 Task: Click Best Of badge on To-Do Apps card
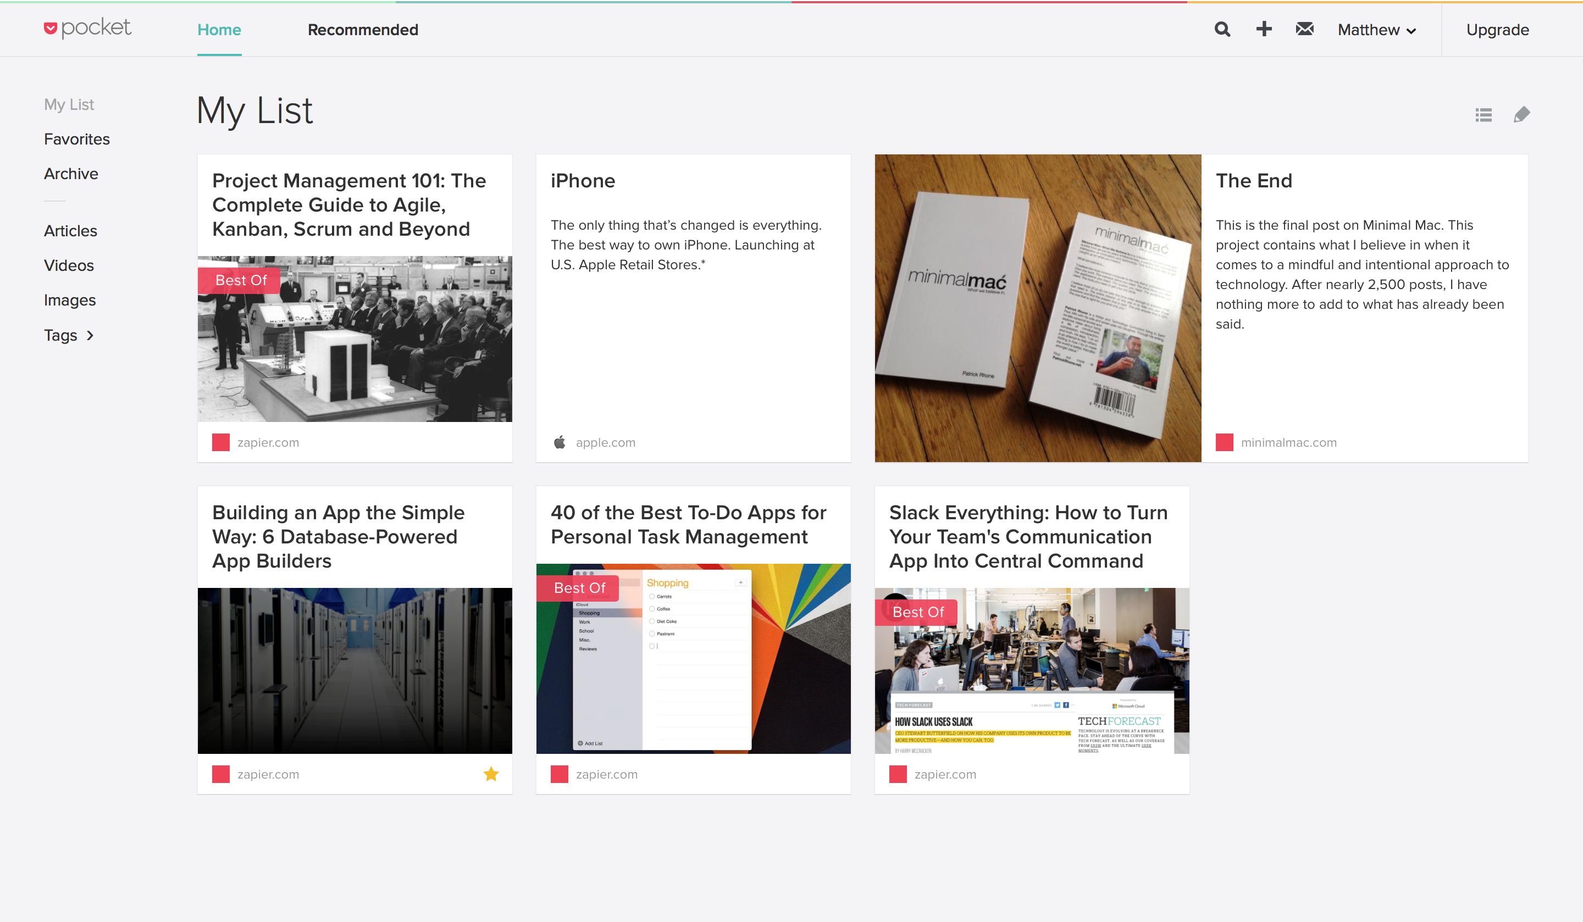pos(578,588)
